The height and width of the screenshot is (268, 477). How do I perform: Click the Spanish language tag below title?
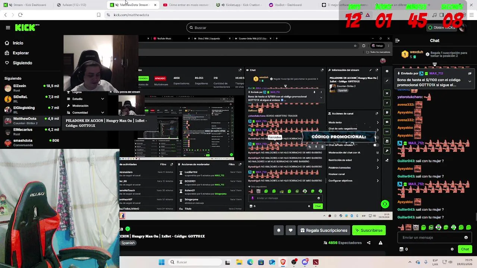(128, 243)
